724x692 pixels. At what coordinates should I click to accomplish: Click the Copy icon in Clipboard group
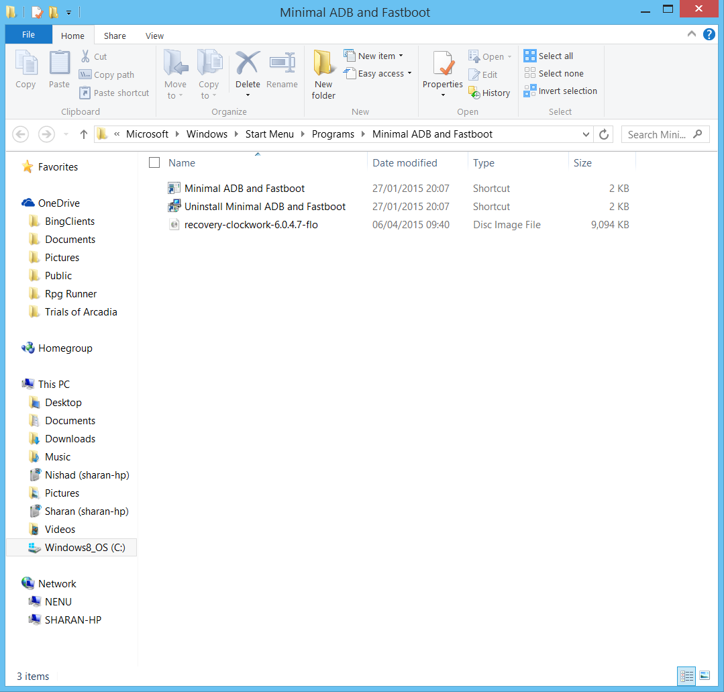pyautogui.click(x=26, y=63)
